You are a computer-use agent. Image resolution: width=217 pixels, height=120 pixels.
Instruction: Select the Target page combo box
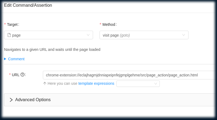coord(49,35)
